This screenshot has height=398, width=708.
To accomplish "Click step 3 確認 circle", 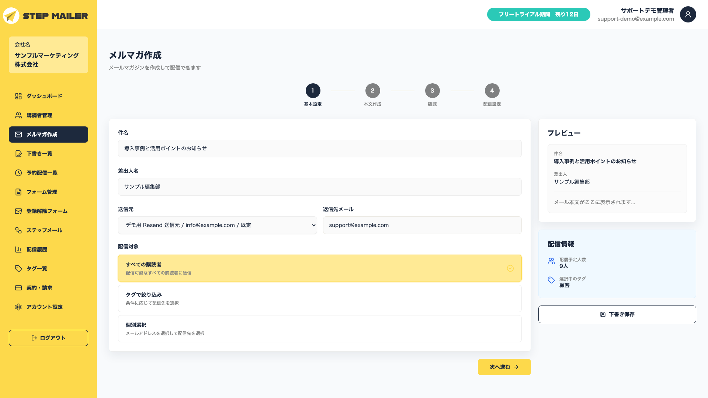I will point(432,91).
